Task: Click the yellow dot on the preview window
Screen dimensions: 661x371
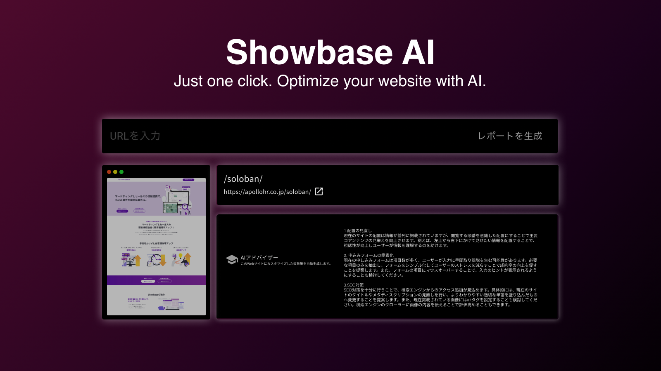Action: click(x=115, y=172)
